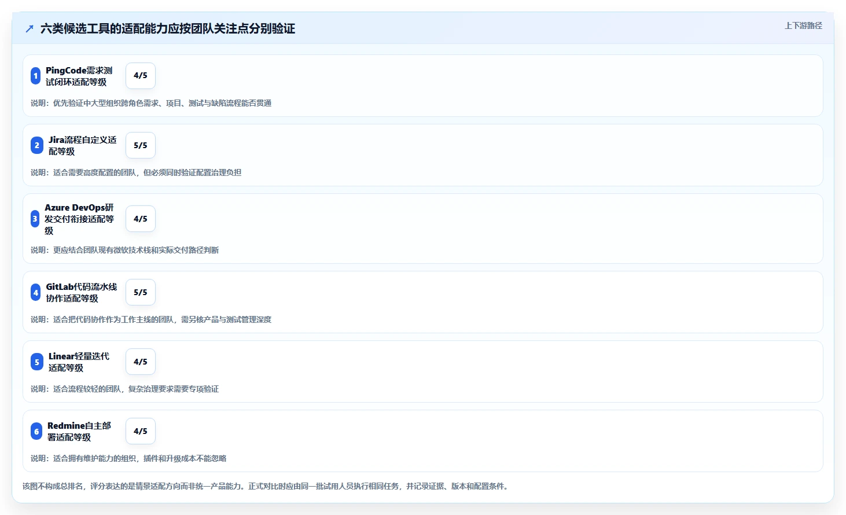Click the note 适合把代码协作作为工作主线的团队
846x515 pixels.
(x=151, y=319)
